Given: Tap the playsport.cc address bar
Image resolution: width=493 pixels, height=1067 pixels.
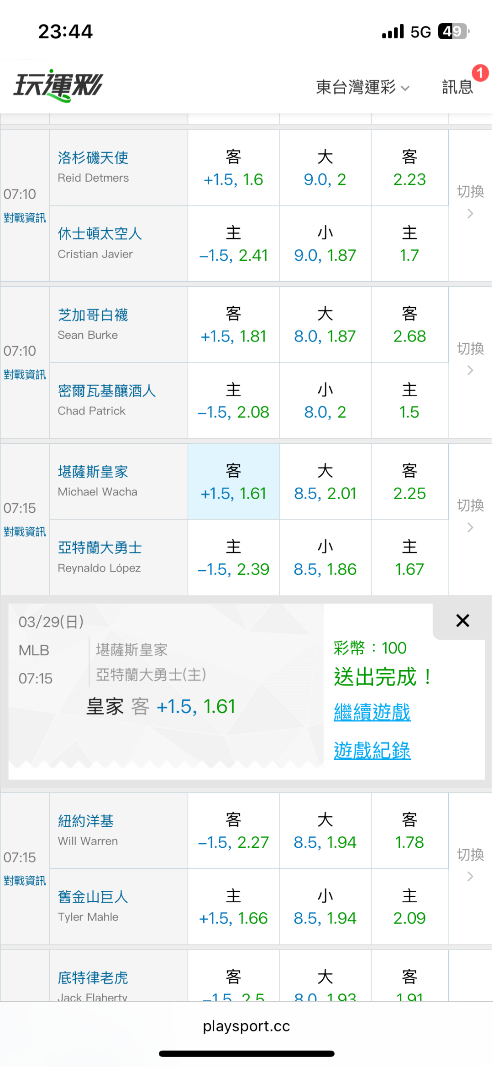Looking at the screenshot, I should tap(246, 1026).
